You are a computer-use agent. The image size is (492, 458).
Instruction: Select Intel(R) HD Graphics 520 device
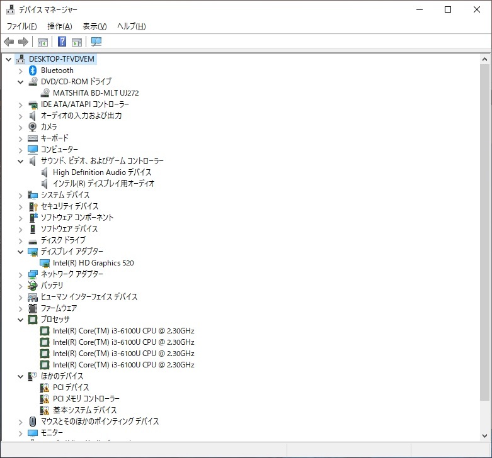93,263
